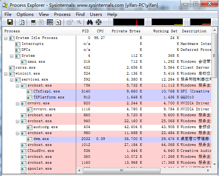Collapse the System Idle Process tree node
Viewport: 219px width, 176px height.
[6, 38]
